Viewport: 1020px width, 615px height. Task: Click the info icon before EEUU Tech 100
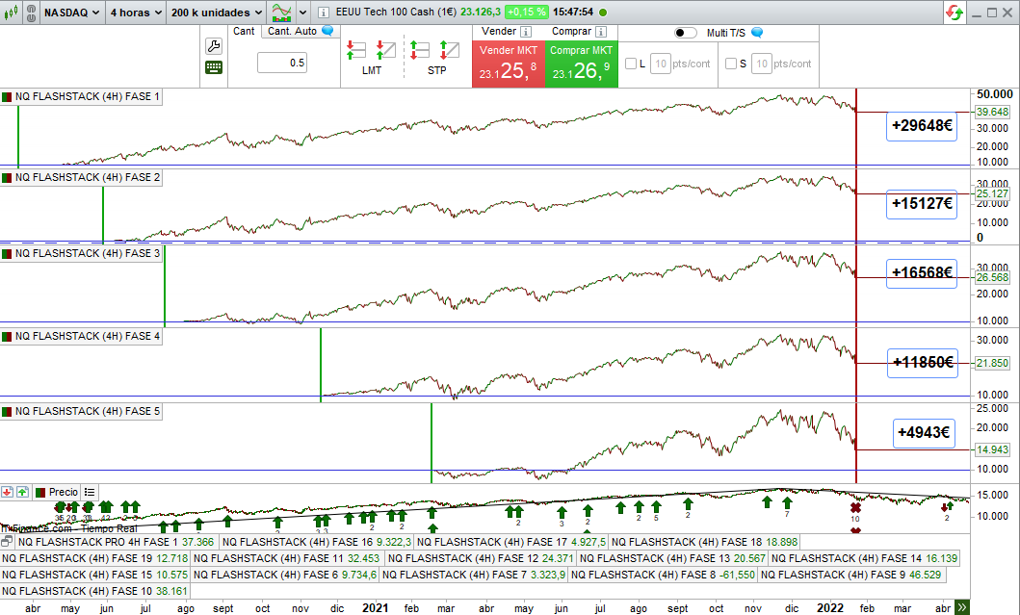coord(323,13)
